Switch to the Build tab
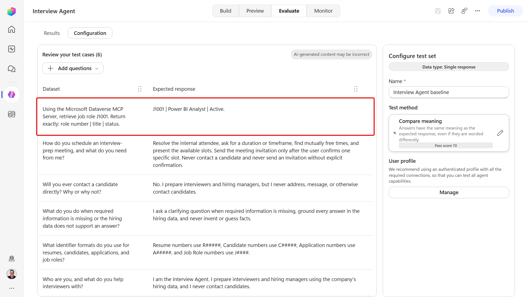 tap(225, 11)
